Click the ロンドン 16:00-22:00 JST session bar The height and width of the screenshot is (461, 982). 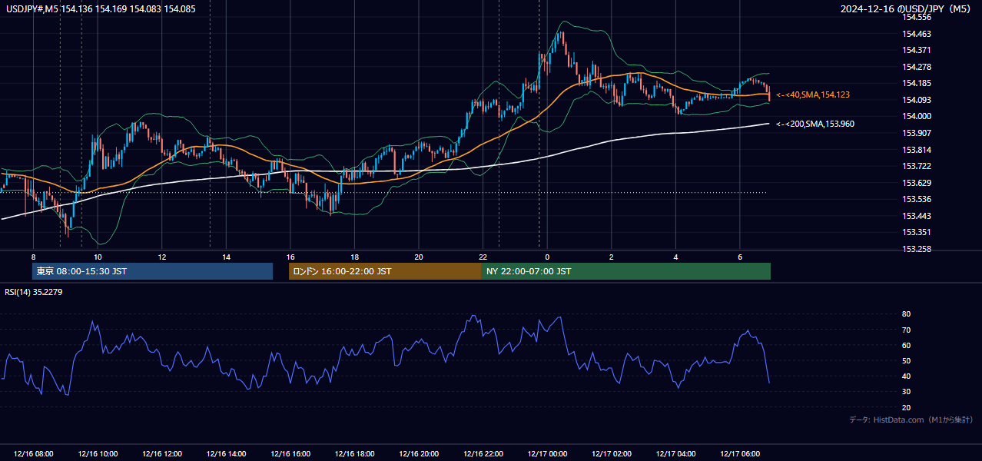(385, 271)
